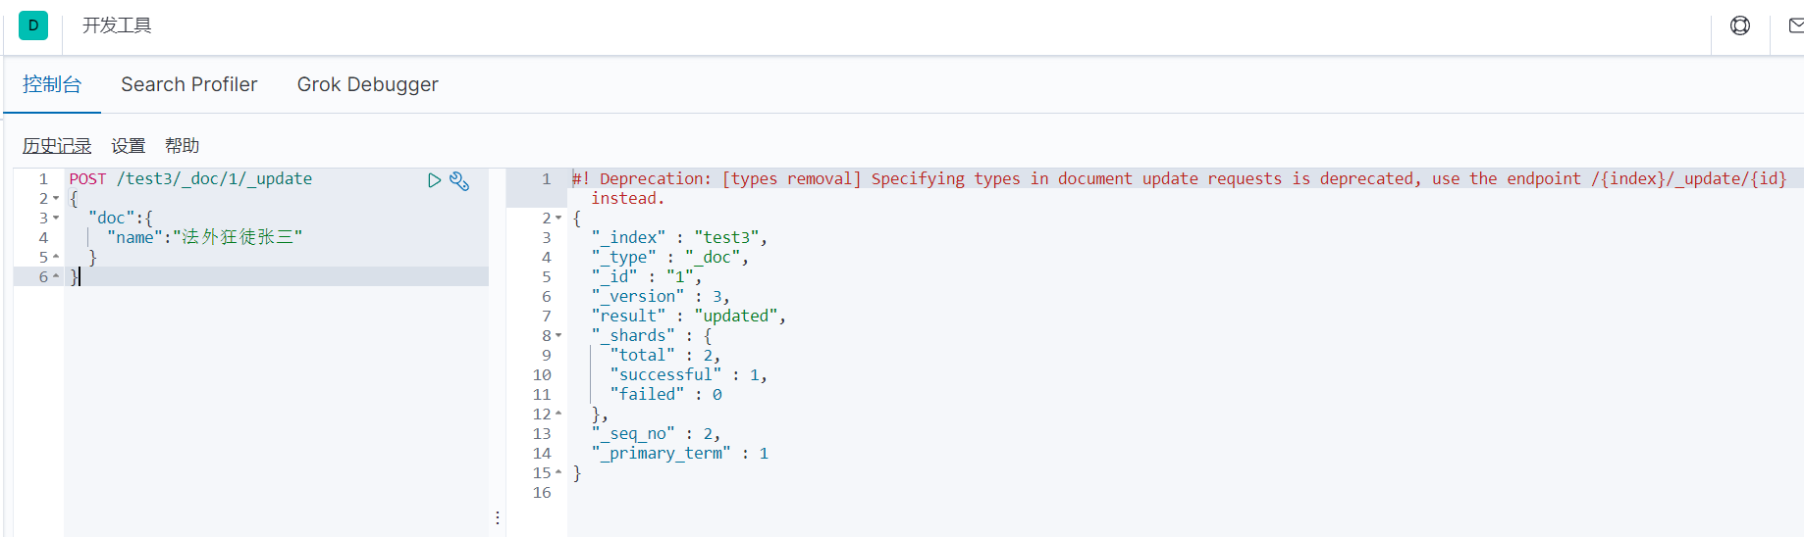Click the "result" : "updated" line
This screenshot has width=1804, height=537.
pyautogui.click(x=688, y=316)
